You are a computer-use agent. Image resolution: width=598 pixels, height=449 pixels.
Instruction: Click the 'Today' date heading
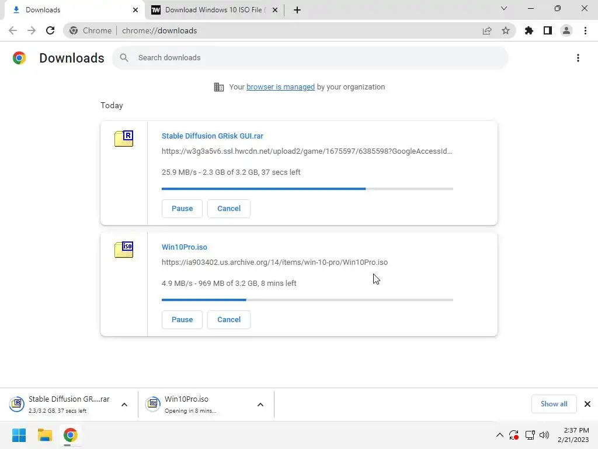tap(112, 105)
